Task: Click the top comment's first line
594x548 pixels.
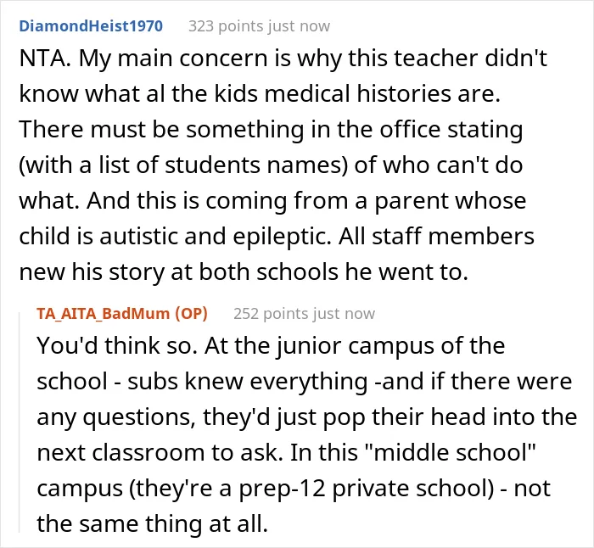Action: pyautogui.click(x=283, y=59)
